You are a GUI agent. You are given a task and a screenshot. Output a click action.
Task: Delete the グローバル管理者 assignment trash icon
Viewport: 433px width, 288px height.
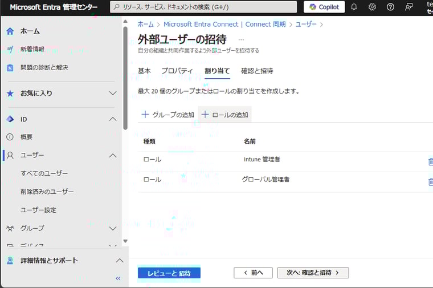click(x=431, y=182)
